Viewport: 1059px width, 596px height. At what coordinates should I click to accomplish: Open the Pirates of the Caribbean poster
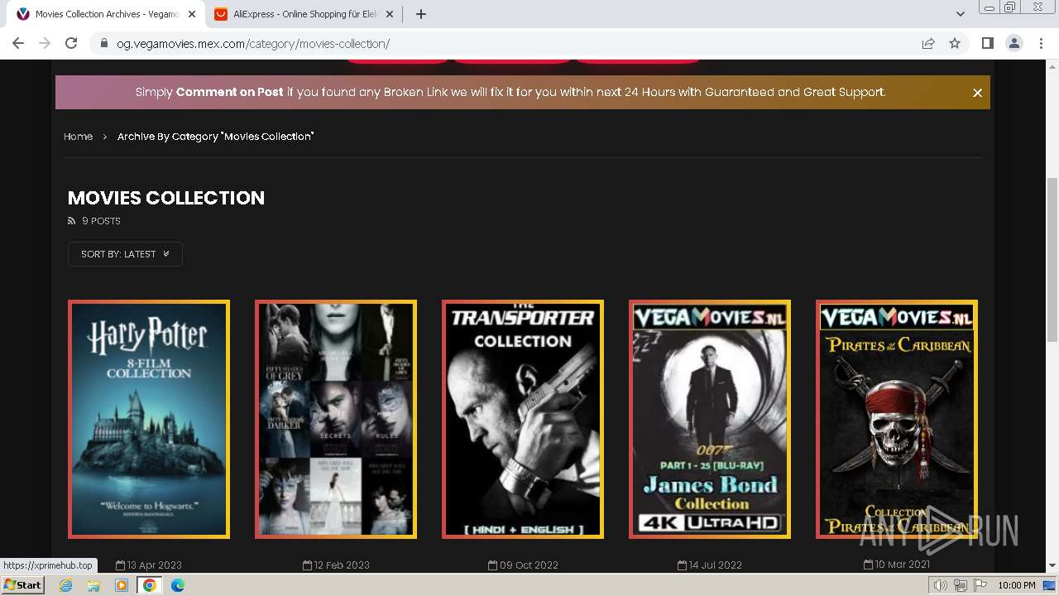[897, 420]
